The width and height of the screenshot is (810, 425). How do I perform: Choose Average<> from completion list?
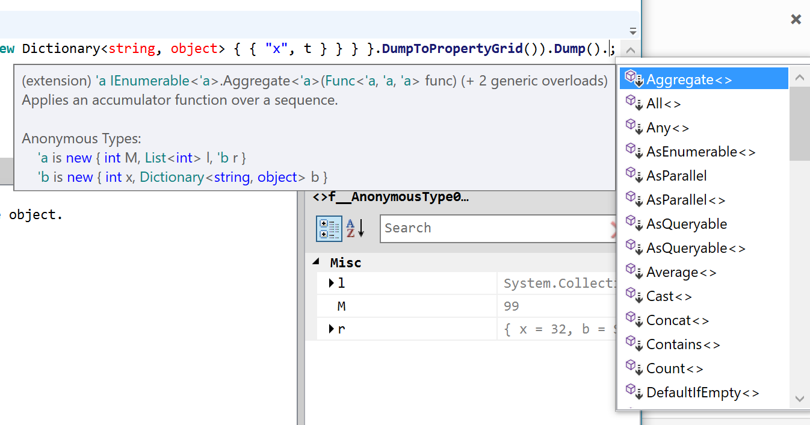[x=703, y=272]
